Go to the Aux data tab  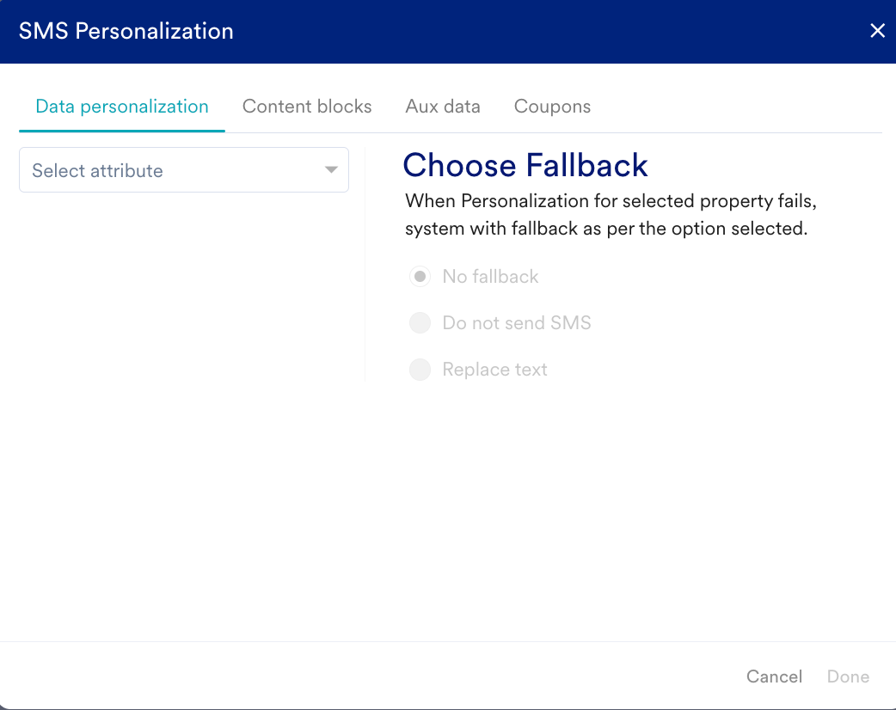coord(443,107)
